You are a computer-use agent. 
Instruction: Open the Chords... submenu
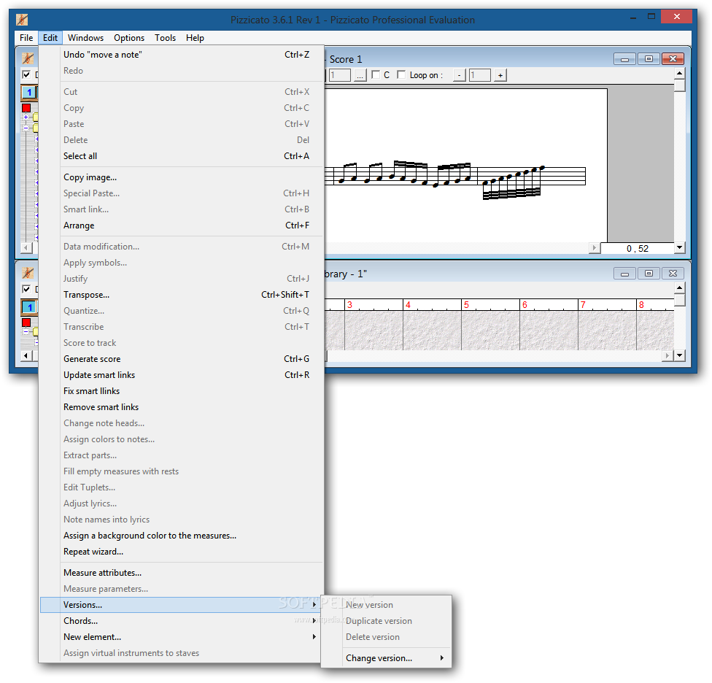point(182,621)
